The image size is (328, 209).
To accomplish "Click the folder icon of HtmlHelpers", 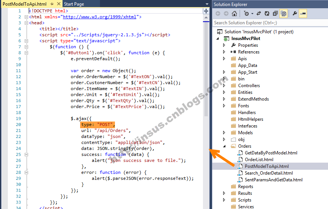I will [x=233, y=119].
